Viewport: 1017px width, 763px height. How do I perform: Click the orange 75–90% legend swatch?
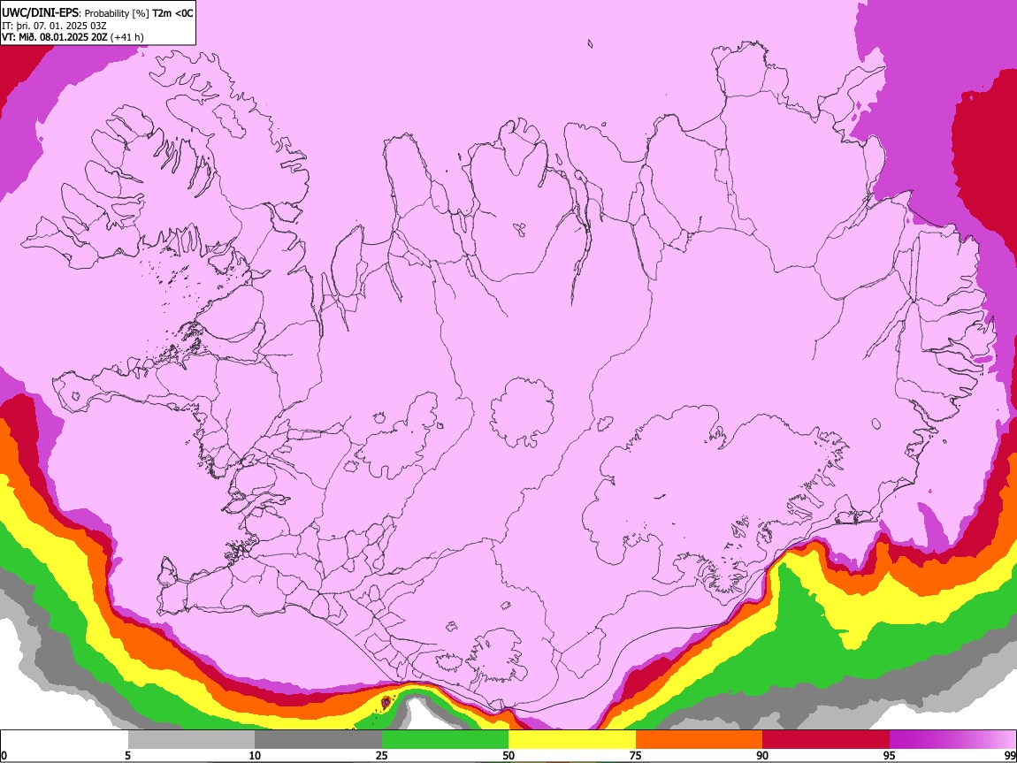tap(700, 740)
